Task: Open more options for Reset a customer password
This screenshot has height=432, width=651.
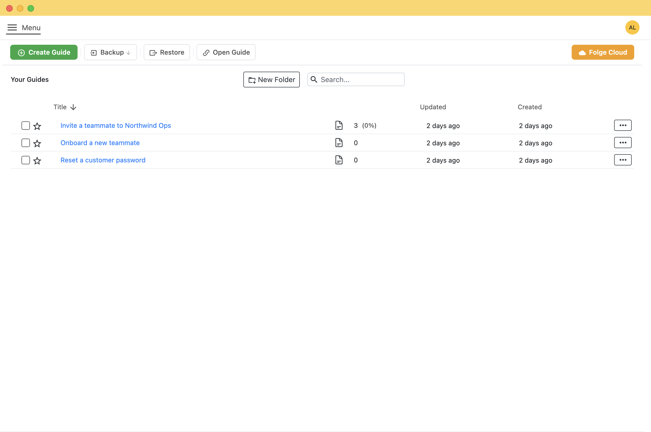Action: (x=623, y=160)
